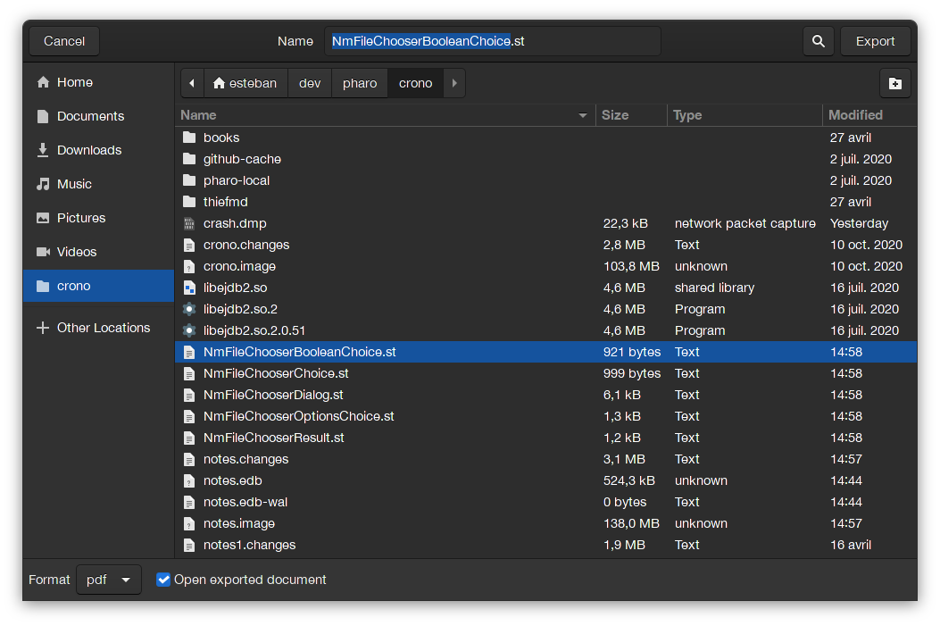Open Downloads via its sidebar icon
This screenshot has width=940, height=626.
[43, 150]
